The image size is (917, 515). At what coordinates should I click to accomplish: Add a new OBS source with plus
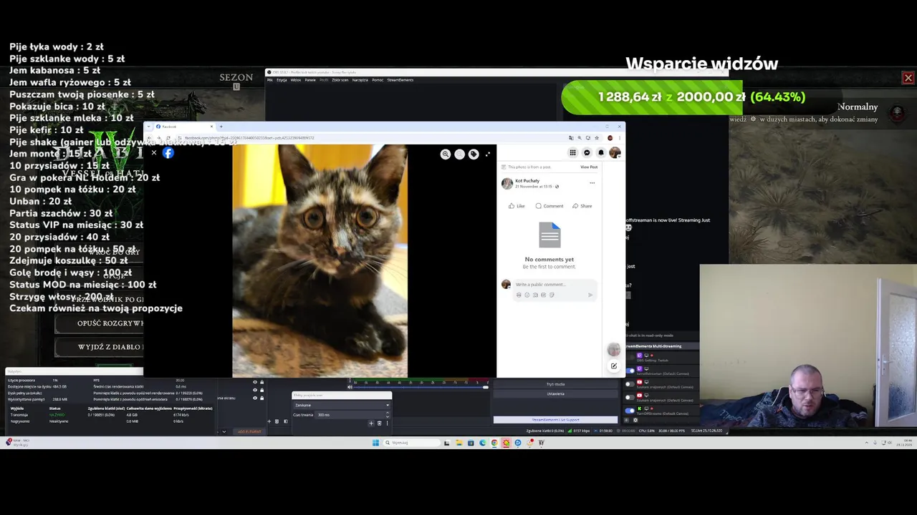click(x=269, y=421)
